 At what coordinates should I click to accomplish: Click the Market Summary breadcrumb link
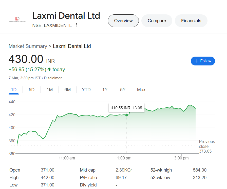(x=28, y=46)
